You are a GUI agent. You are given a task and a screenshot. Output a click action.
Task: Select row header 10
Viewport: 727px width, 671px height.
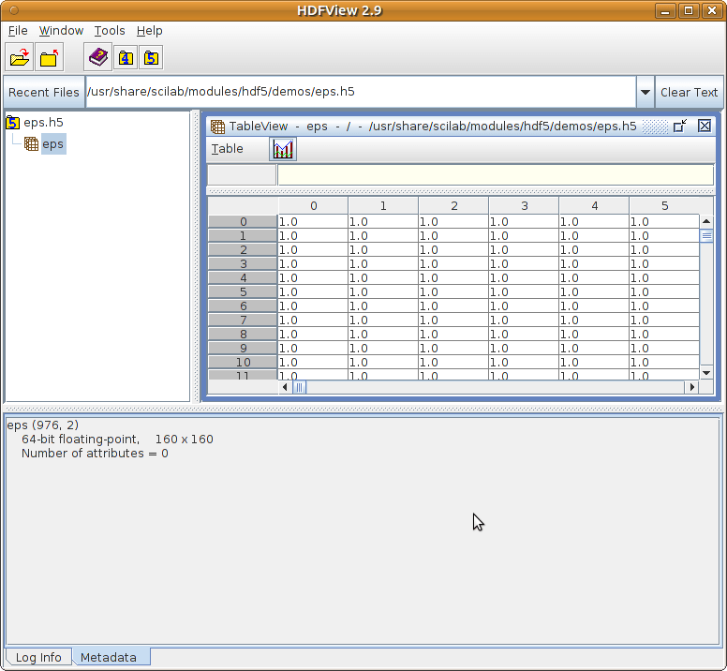[x=243, y=362]
